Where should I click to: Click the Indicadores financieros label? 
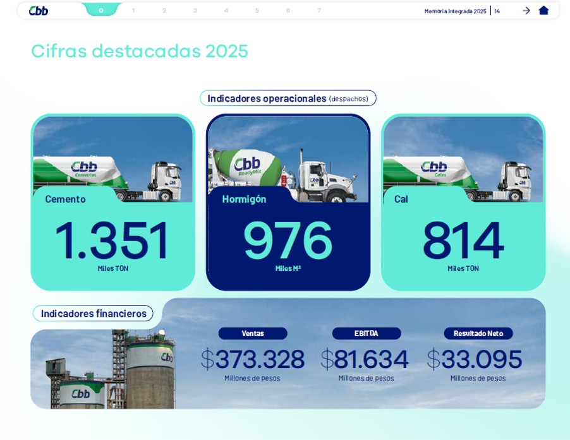[x=94, y=313]
